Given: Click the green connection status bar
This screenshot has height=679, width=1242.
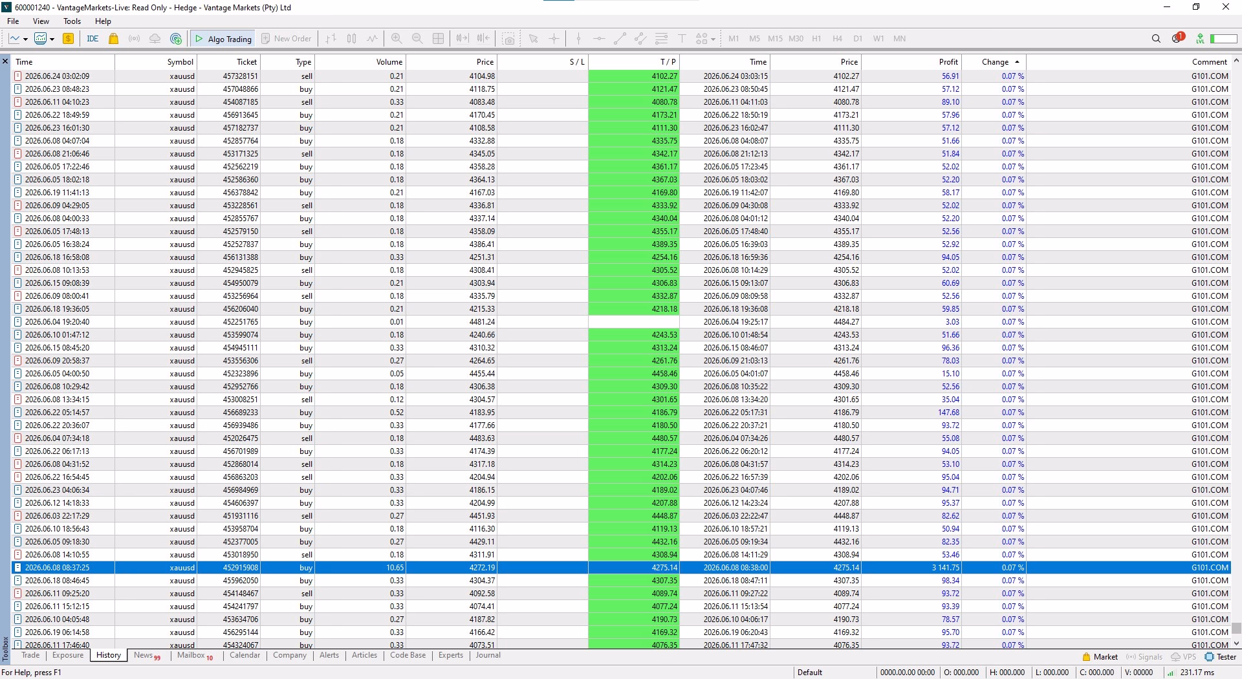Looking at the screenshot, I should pos(1223,39).
